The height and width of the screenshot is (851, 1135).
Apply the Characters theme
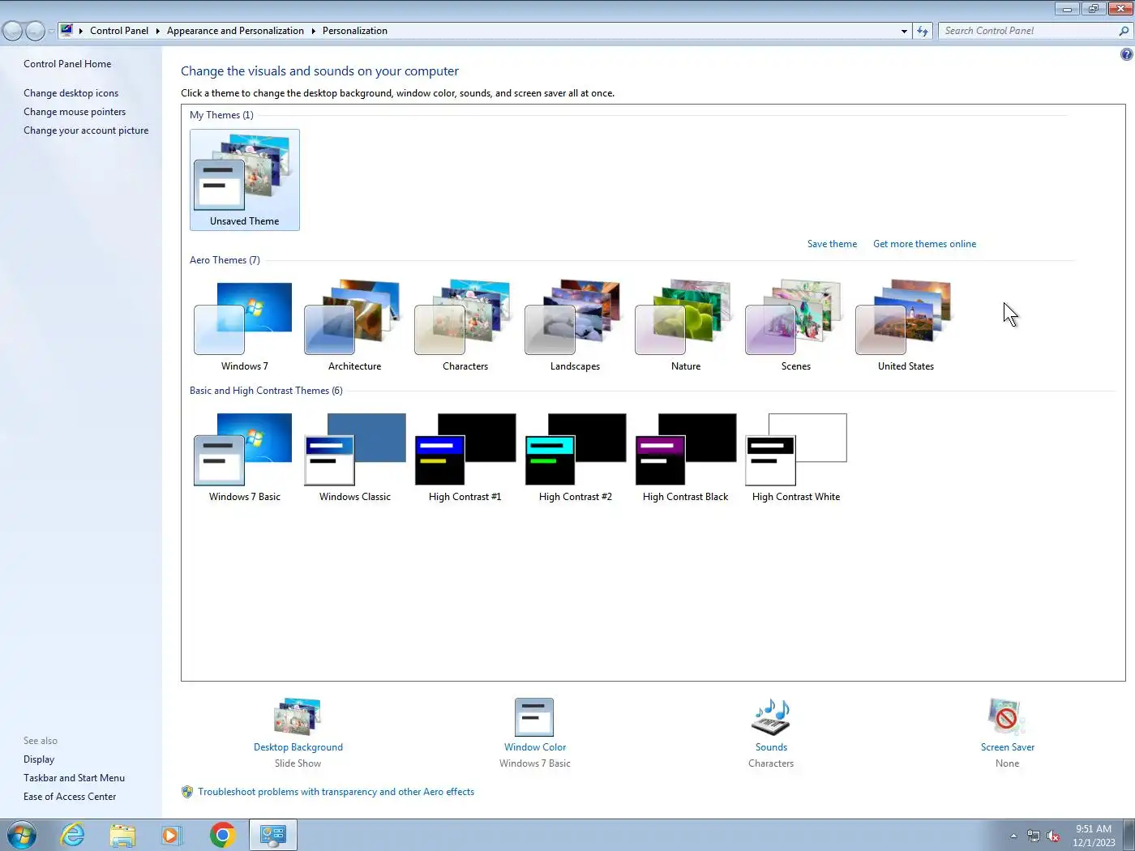(465, 326)
